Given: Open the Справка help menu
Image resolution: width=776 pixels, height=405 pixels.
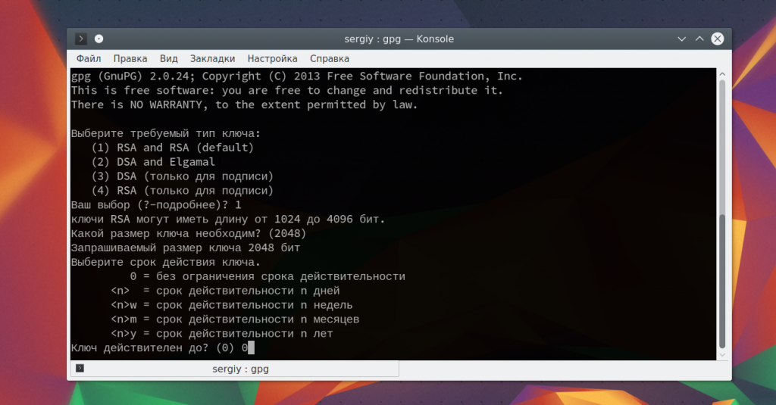Looking at the screenshot, I should (330, 58).
